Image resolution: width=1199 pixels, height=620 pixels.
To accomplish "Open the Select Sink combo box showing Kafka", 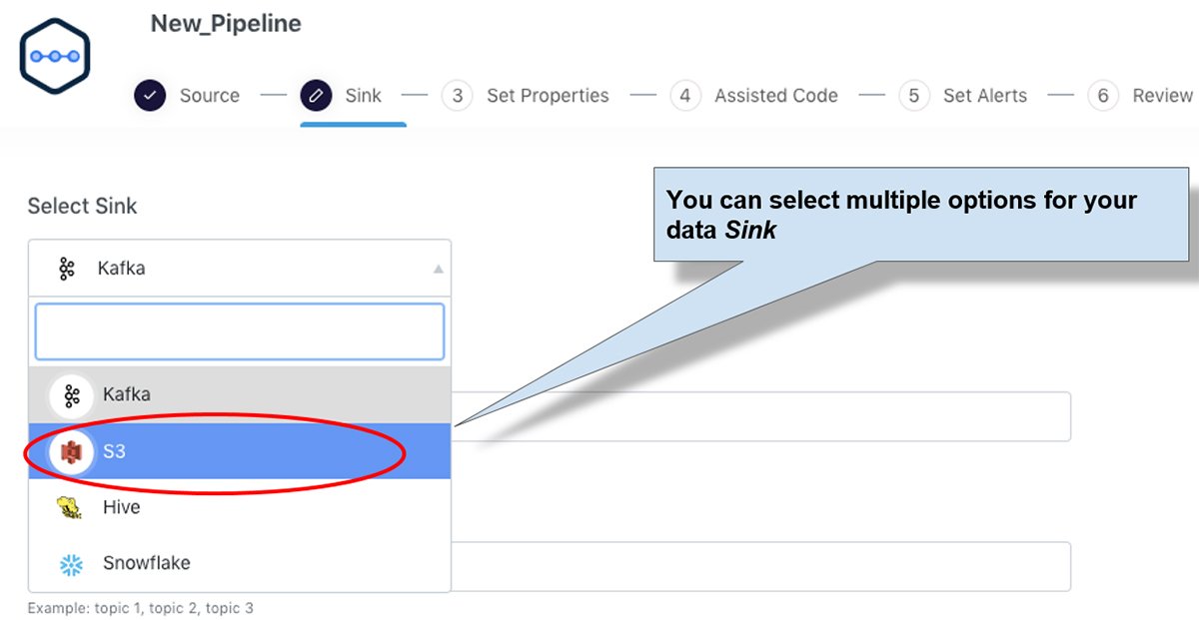I will click(240, 269).
